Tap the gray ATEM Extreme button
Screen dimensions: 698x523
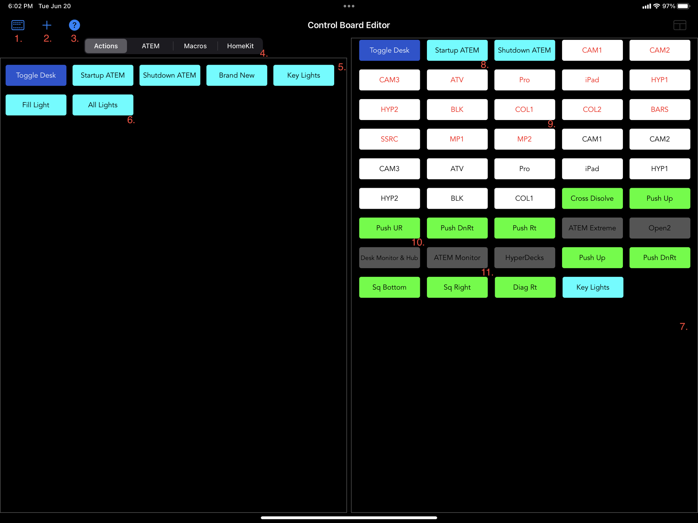point(592,228)
